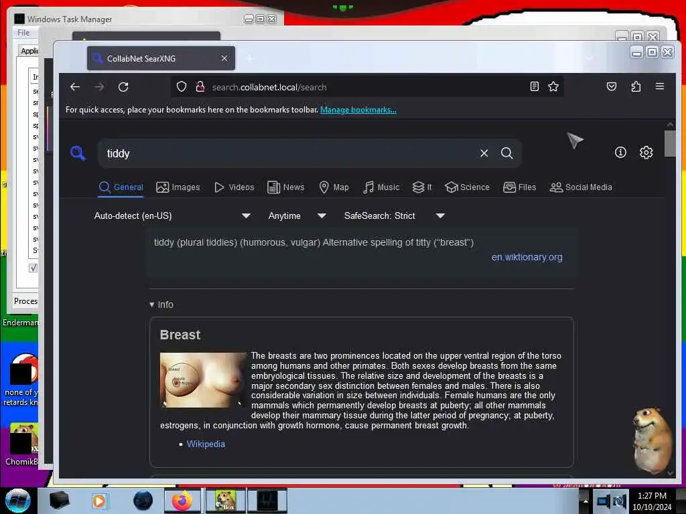Click the hamster mascot on the desktop
This screenshot has height=514, width=686.
[652, 440]
